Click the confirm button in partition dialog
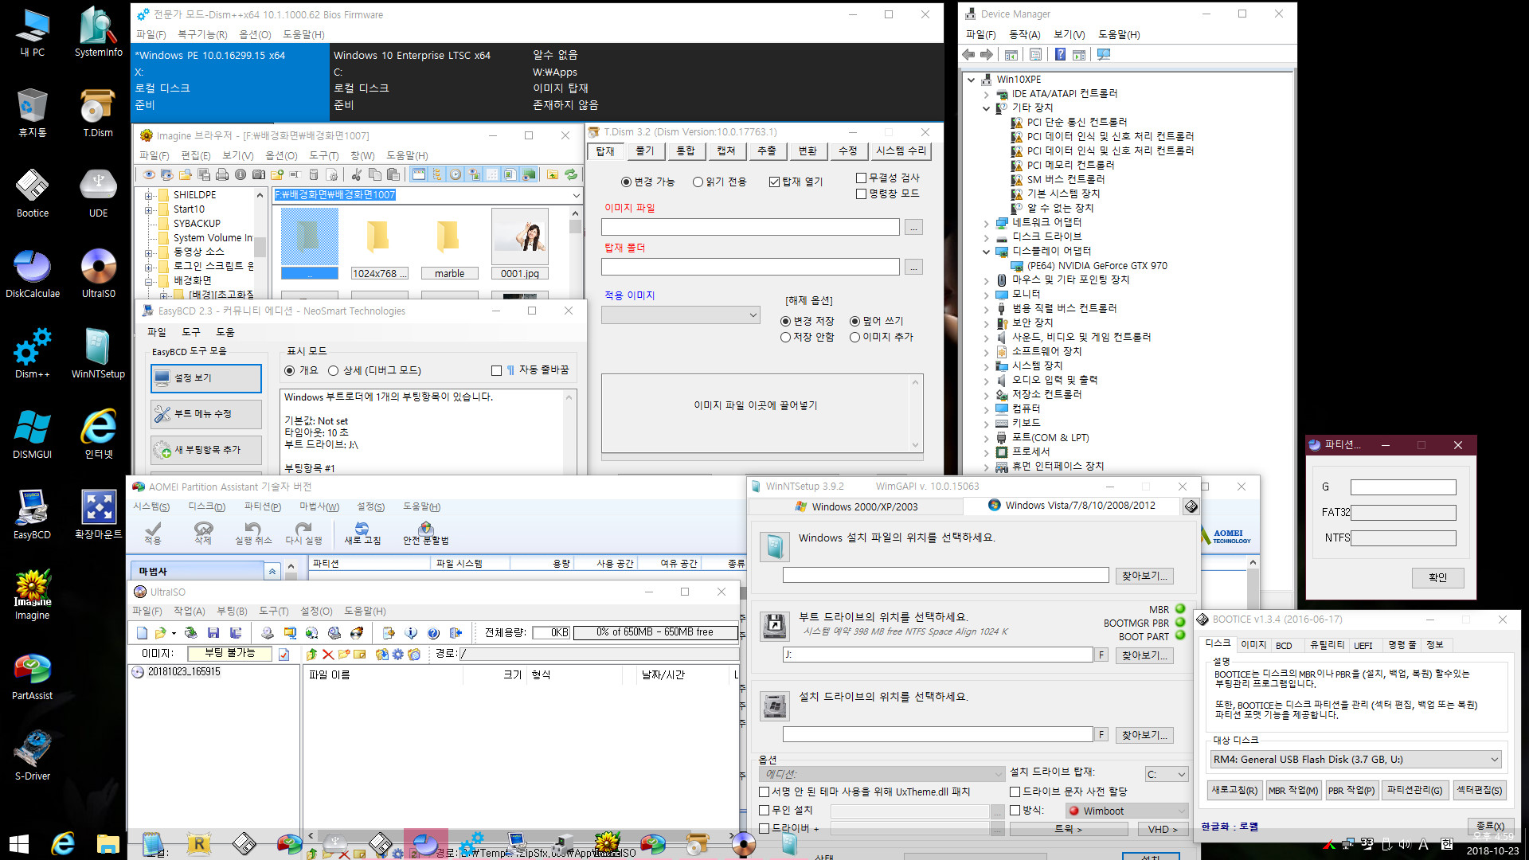The height and width of the screenshot is (860, 1529). click(x=1437, y=577)
